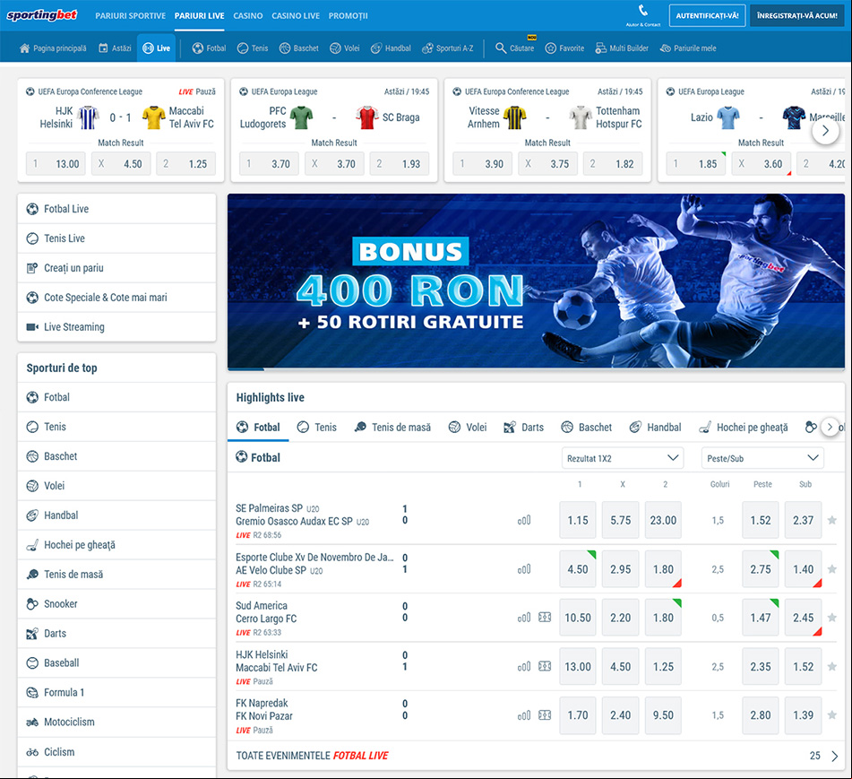Expand all Fotbal Live events arrow
The image size is (852, 779).
click(x=835, y=757)
